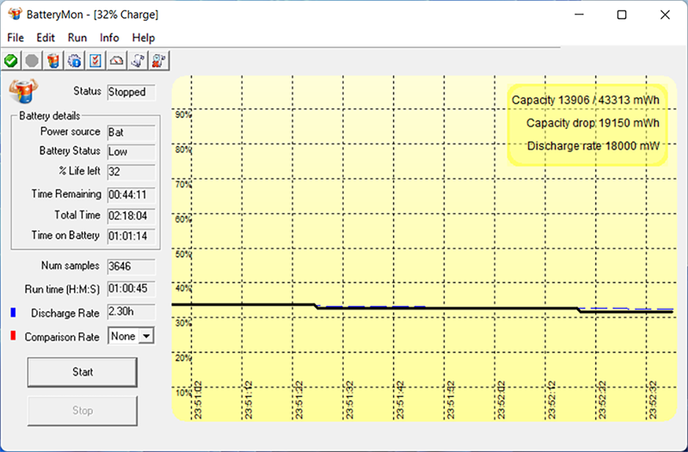Viewport: 688px width, 452px height.
Task: Open the Run menu
Action: [x=77, y=38]
